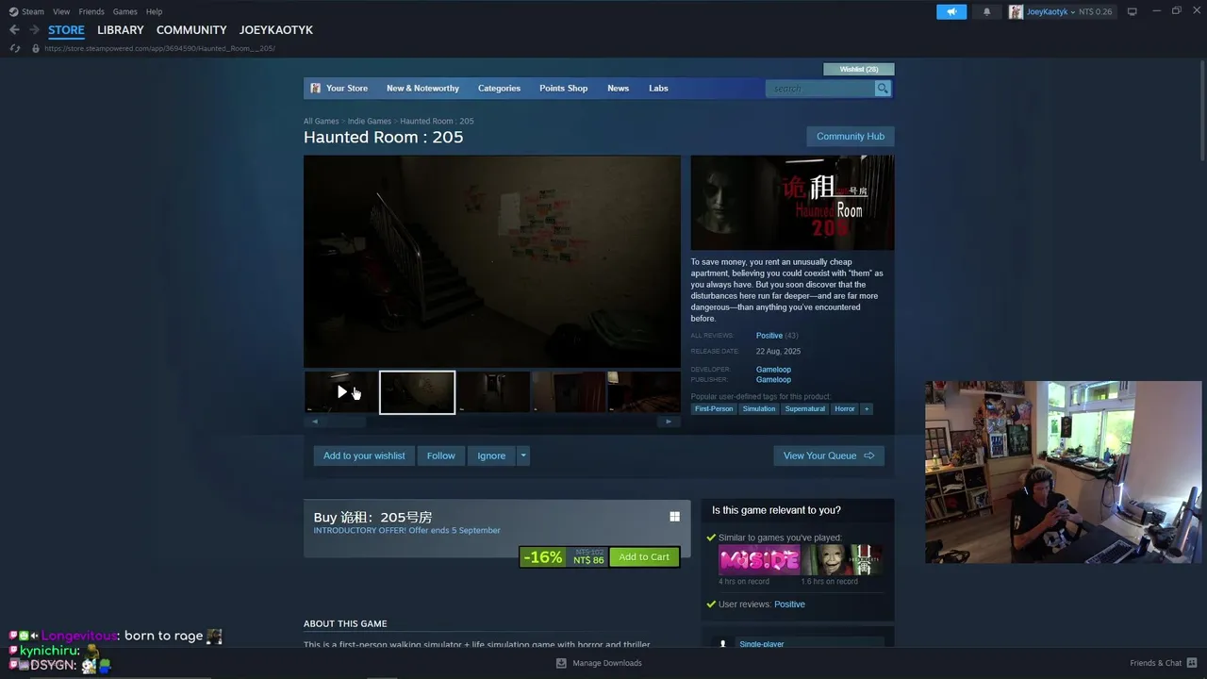Click the plus icon to add tags

coord(867,409)
